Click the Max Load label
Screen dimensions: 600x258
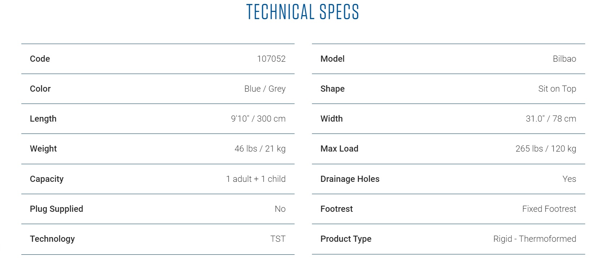click(339, 149)
